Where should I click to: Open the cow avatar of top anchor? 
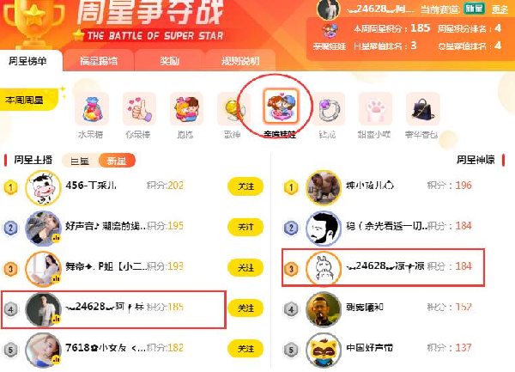[x=43, y=188]
